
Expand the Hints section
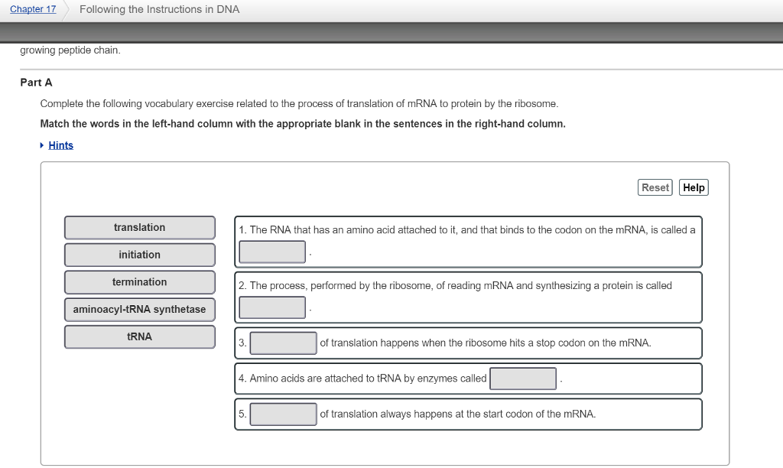[60, 145]
